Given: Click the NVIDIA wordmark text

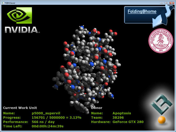Looking at the screenshot, I should (x=22, y=30).
